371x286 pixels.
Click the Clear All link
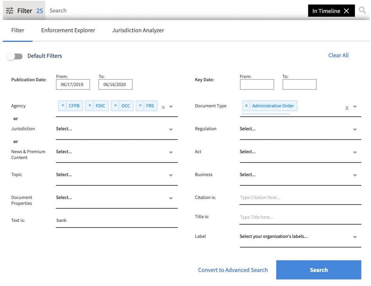point(339,56)
